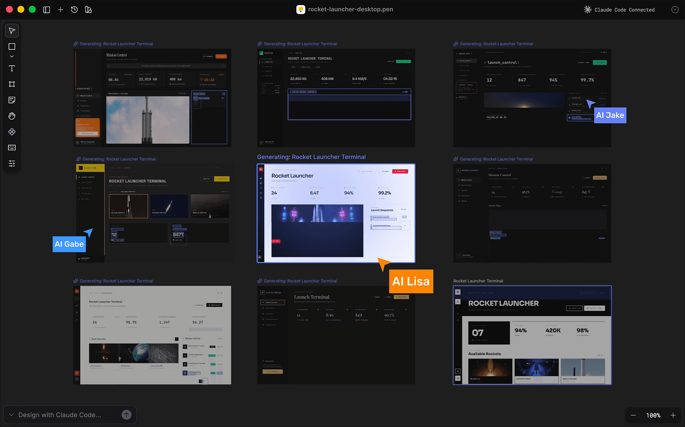The height and width of the screenshot is (427, 685).
Task: Select the Text tool
Action: 11,68
